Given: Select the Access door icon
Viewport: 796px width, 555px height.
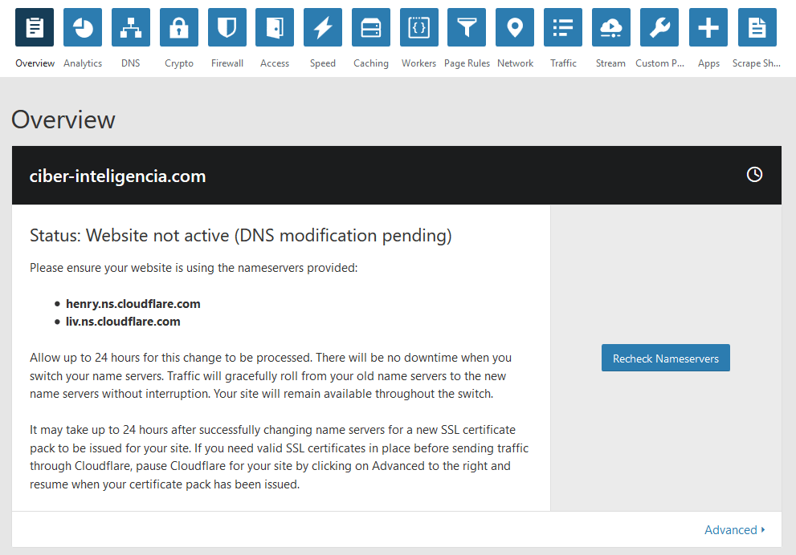Looking at the screenshot, I should pos(275,27).
